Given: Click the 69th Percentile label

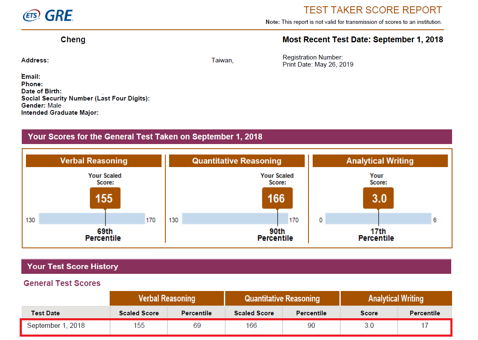Looking at the screenshot, I should (103, 235).
